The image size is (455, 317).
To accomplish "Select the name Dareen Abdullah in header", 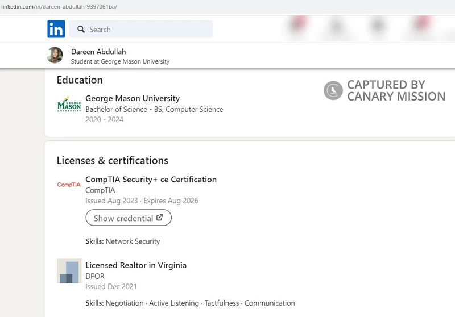I will point(98,52).
